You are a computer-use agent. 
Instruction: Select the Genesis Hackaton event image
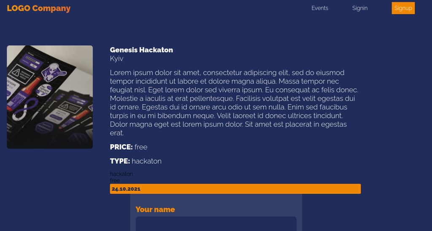50,97
